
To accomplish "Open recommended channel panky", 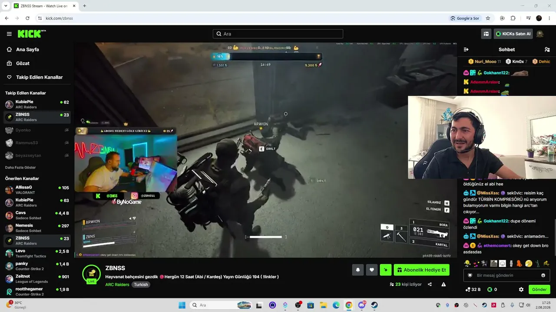I will coord(37,266).
